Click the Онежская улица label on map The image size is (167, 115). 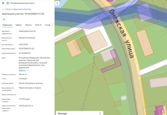point(121,34)
